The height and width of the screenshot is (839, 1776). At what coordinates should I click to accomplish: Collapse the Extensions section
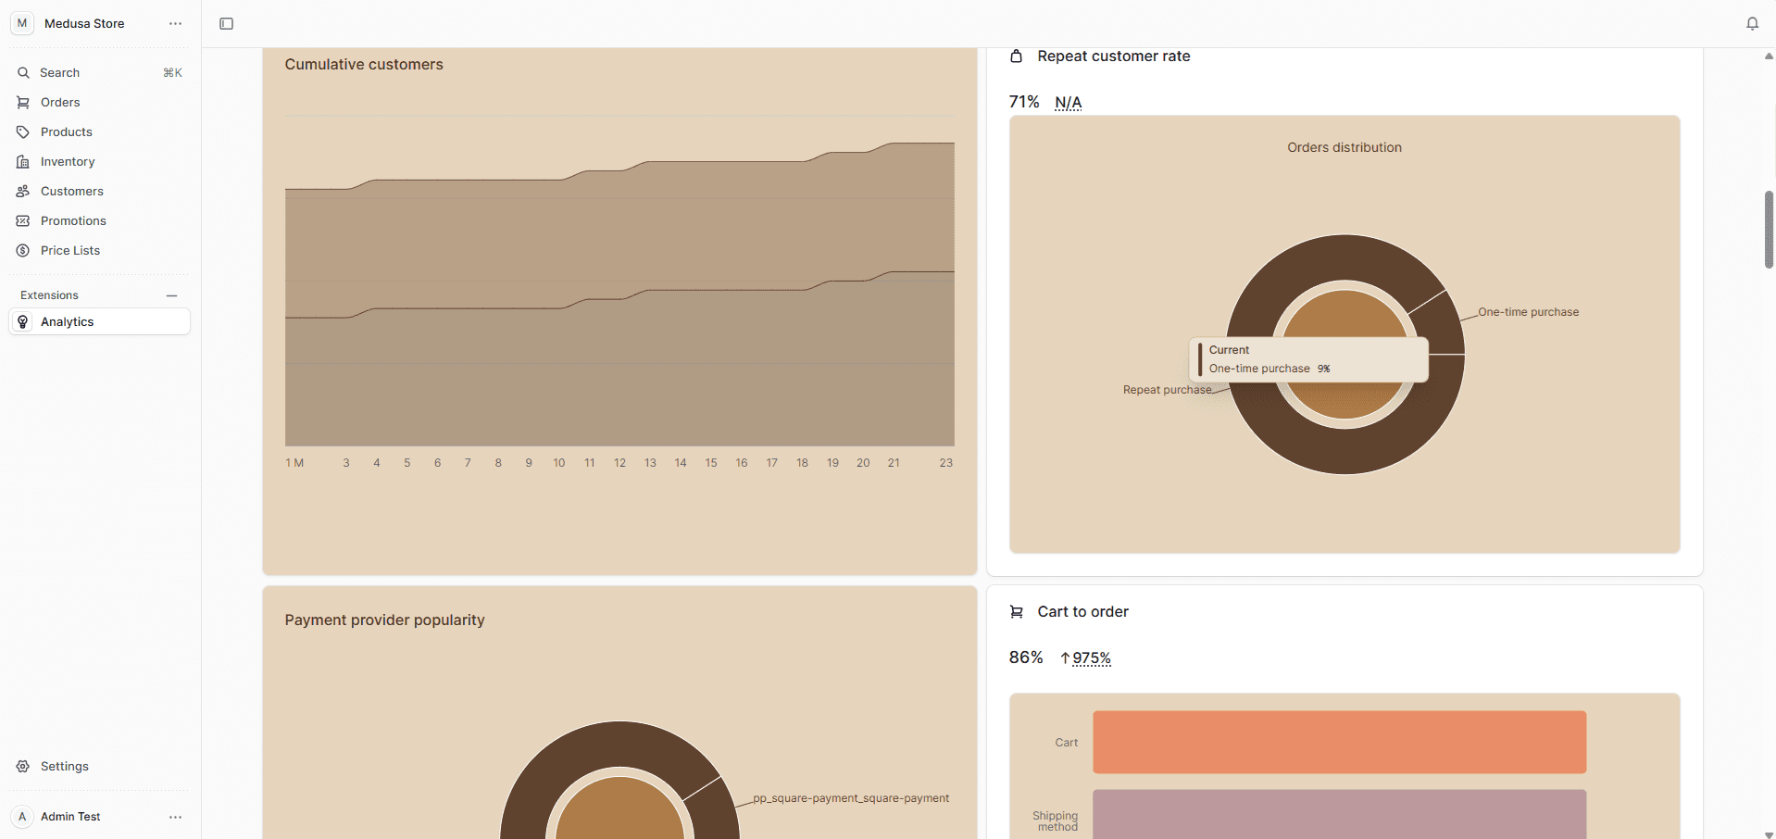click(171, 295)
